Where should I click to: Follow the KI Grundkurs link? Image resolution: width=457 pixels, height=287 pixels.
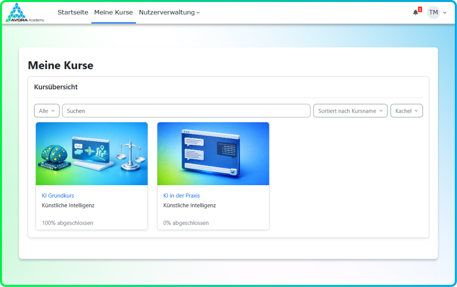(58, 196)
